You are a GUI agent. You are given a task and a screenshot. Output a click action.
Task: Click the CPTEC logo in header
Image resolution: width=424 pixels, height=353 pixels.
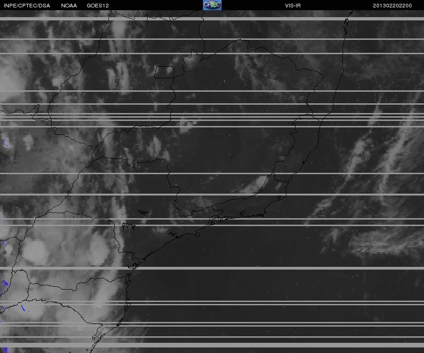coord(212,5)
